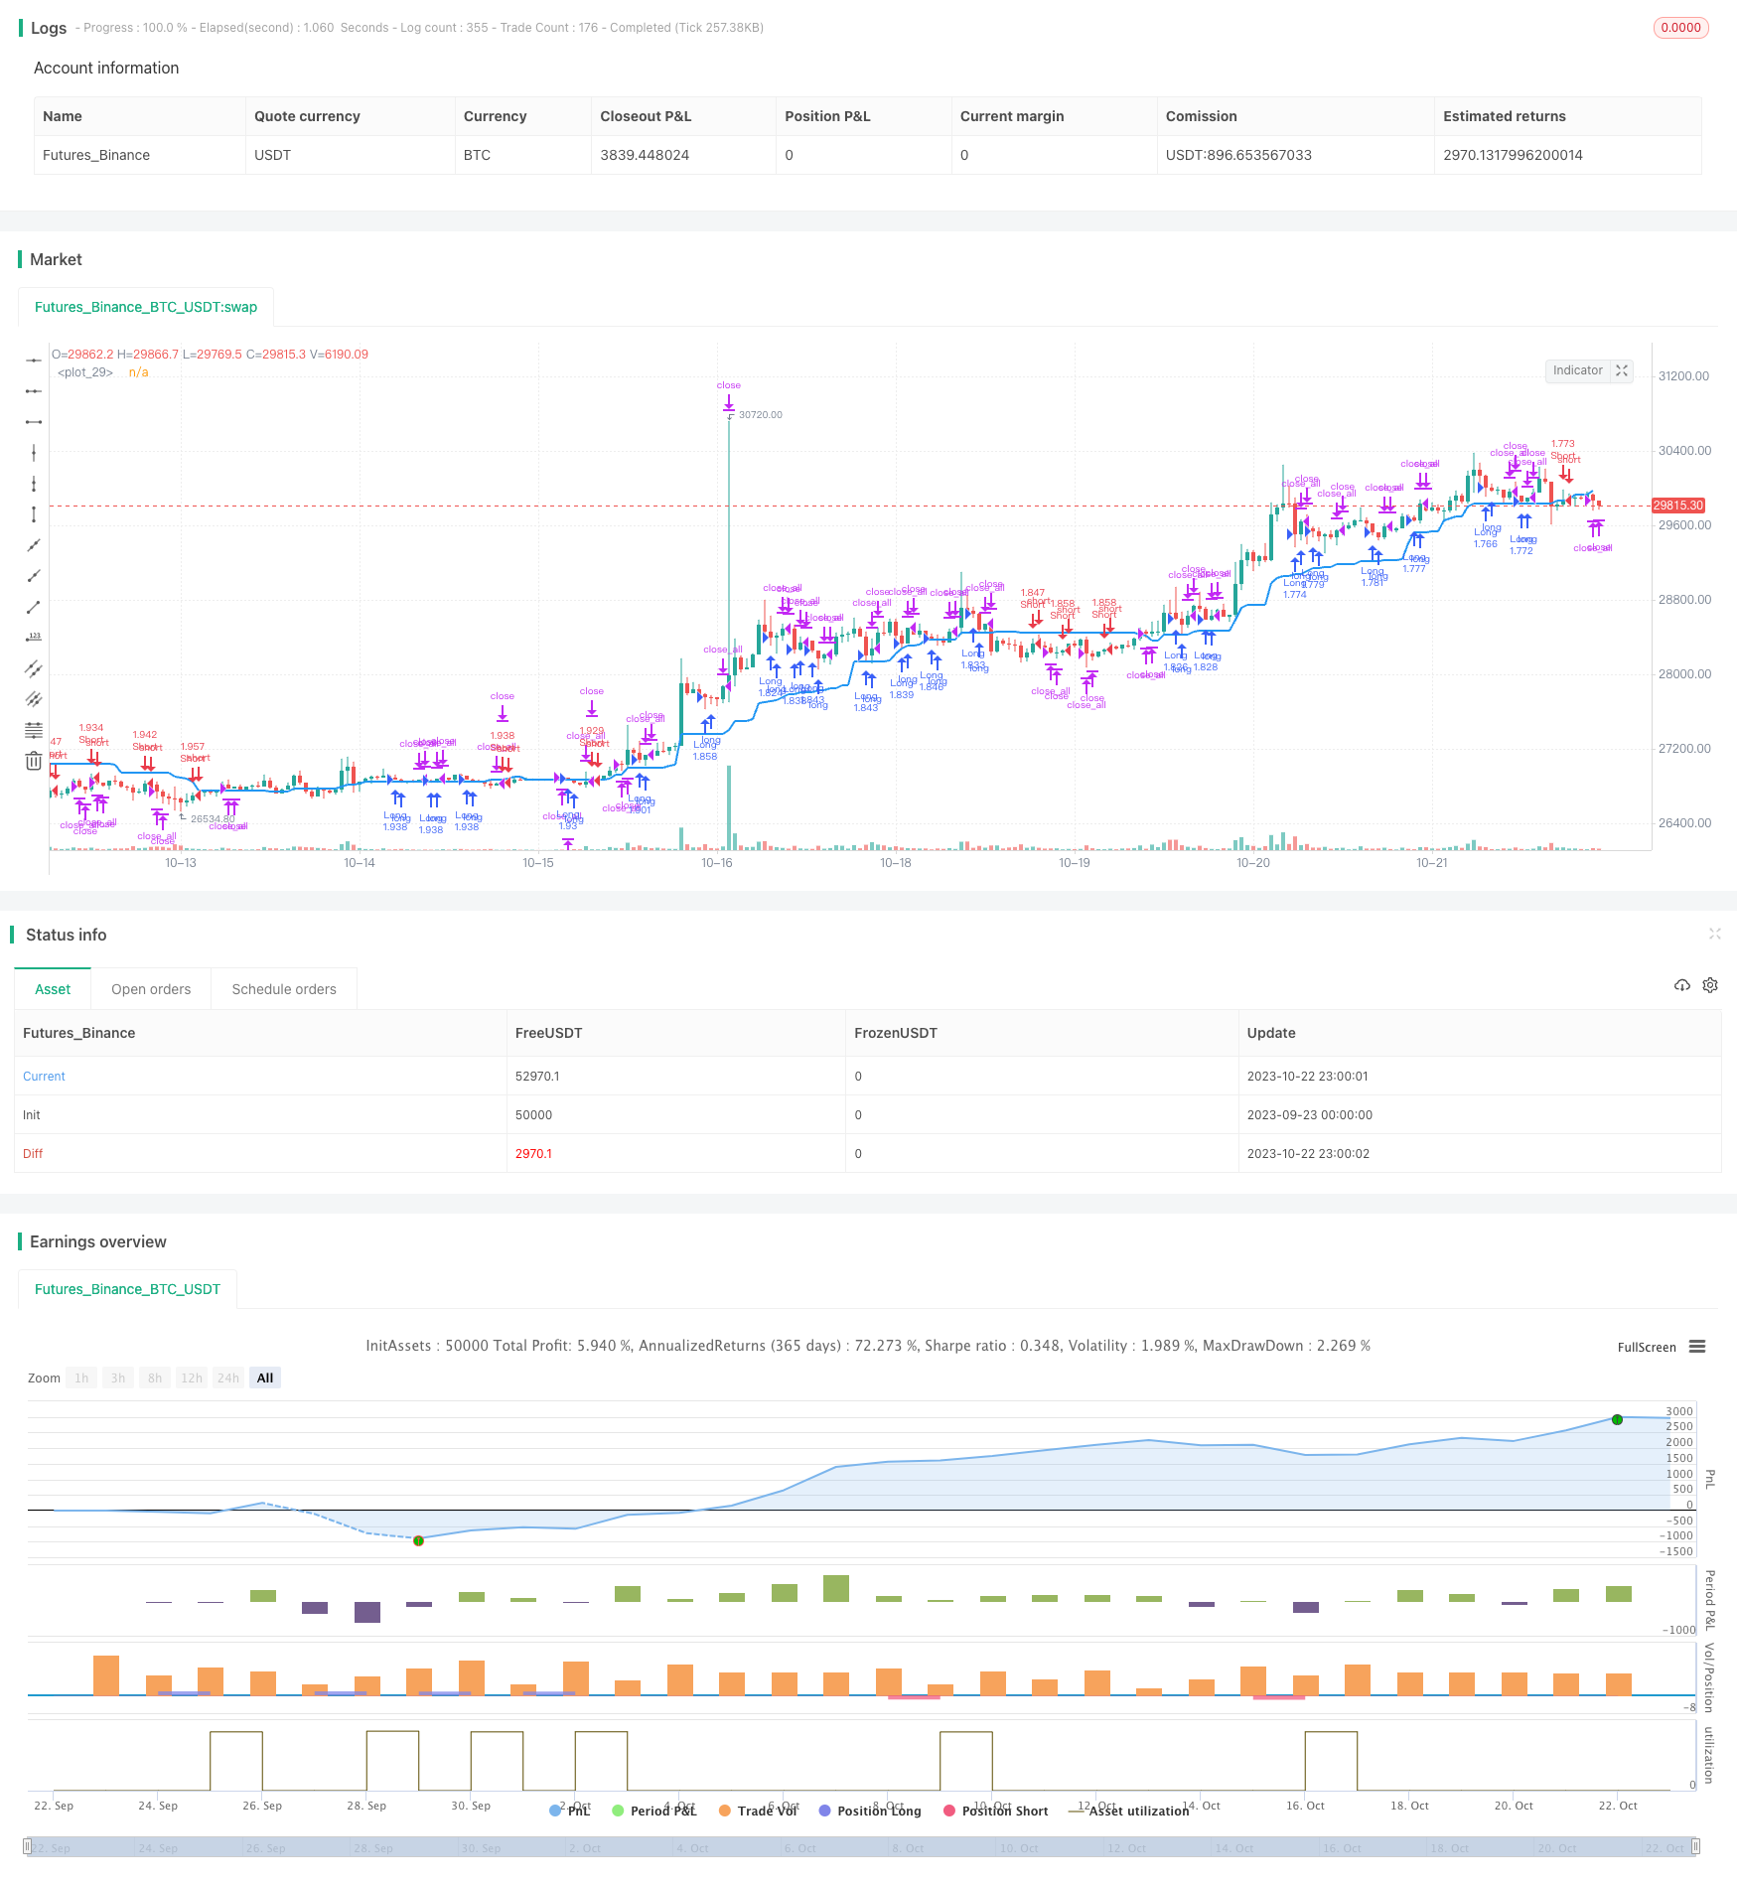Click the Futures_Binance name cell
This screenshot has width=1737, height=1885.
tap(96, 155)
